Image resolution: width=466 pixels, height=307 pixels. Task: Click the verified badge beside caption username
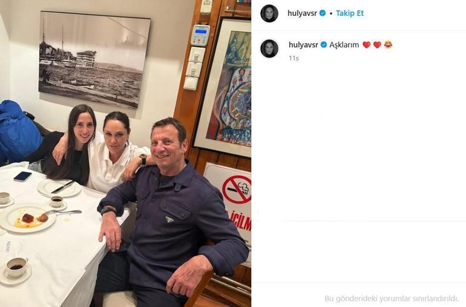coord(324,45)
